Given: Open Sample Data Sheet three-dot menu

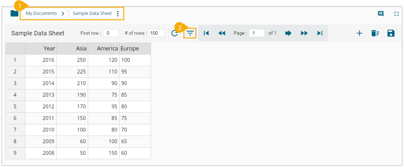Looking at the screenshot, I should 118,14.
